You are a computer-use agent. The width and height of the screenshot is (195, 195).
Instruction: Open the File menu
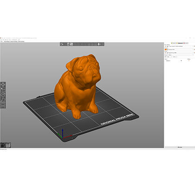[x=1, y=40]
